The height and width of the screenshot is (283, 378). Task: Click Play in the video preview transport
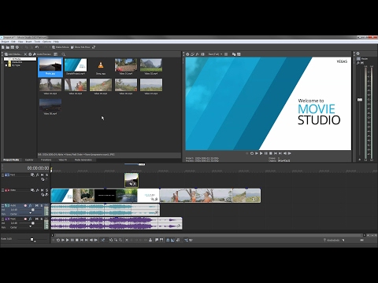(261, 153)
